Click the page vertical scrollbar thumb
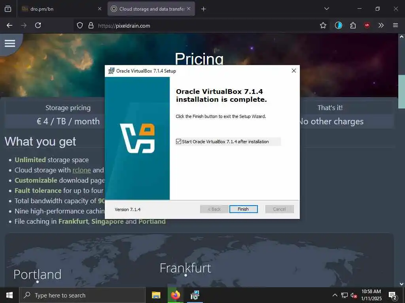Viewport: 405px width, 303px height. (401, 92)
